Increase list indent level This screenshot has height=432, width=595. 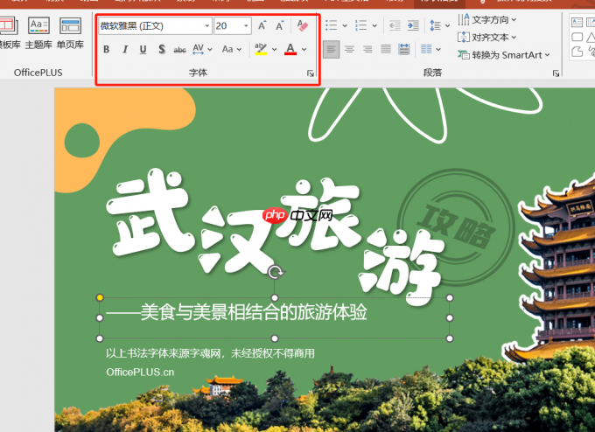[413, 25]
